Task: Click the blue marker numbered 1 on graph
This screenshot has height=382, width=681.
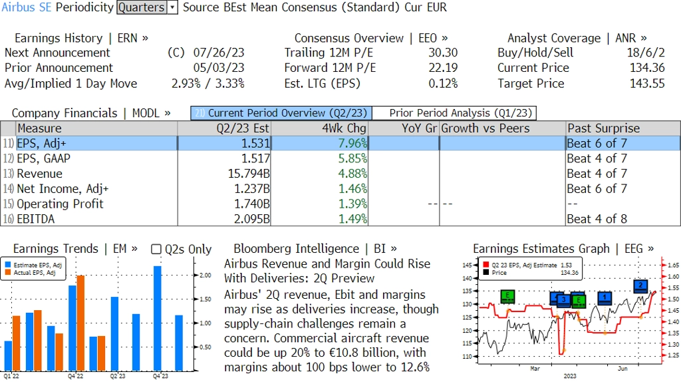Action: coord(605,298)
